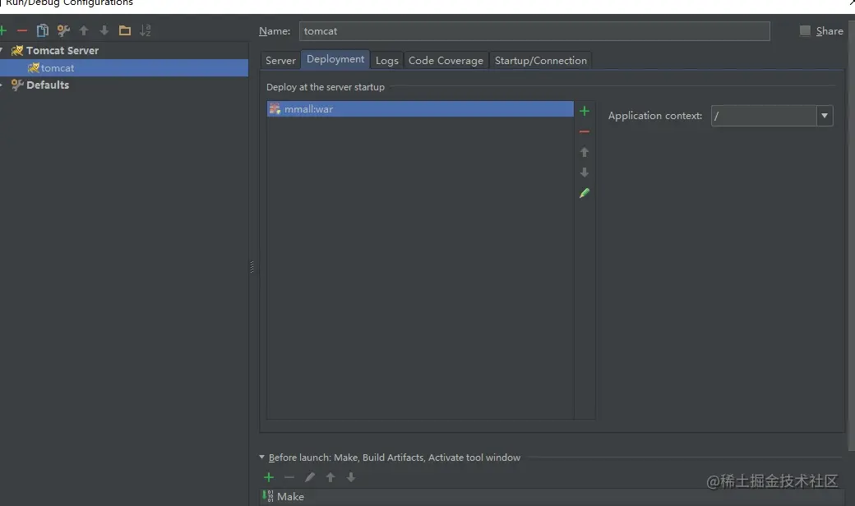This screenshot has height=506, width=855.
Task: Expand the Defaults tree node
Action: [x=2, y=85]
